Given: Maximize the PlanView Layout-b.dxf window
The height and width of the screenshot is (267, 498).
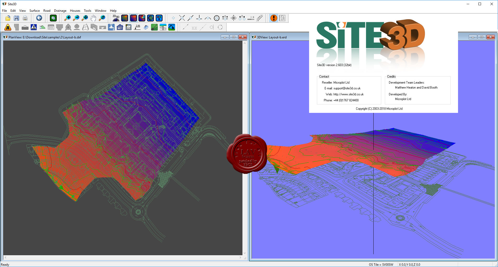Looking at the screenshot, I should pos(234,37).
